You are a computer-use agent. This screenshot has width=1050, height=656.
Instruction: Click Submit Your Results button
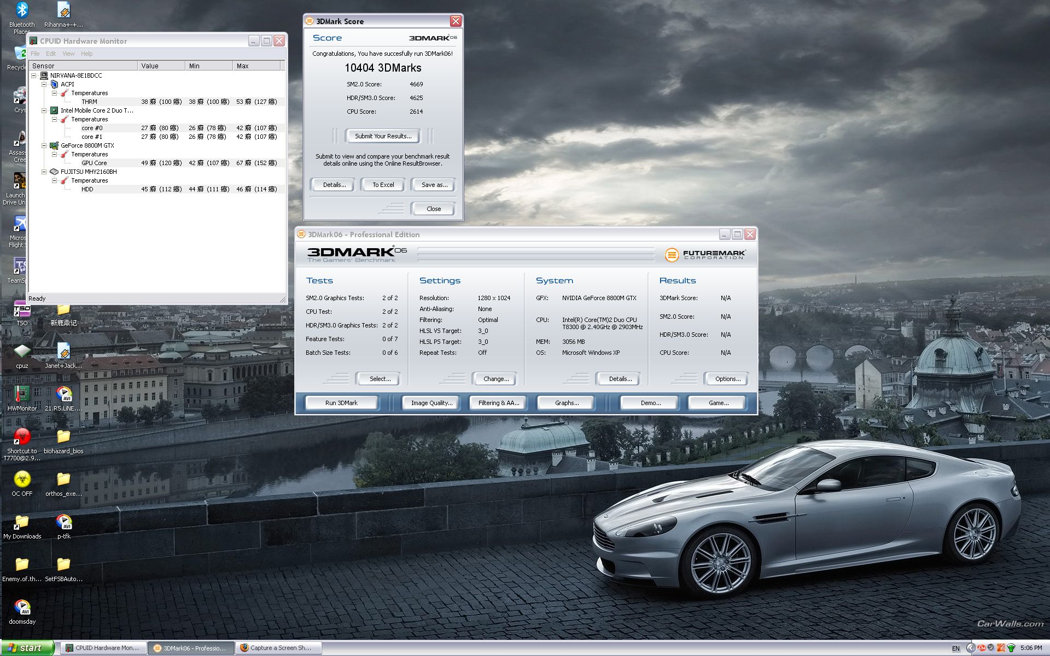pyautogui.click(x=383, y=136)
